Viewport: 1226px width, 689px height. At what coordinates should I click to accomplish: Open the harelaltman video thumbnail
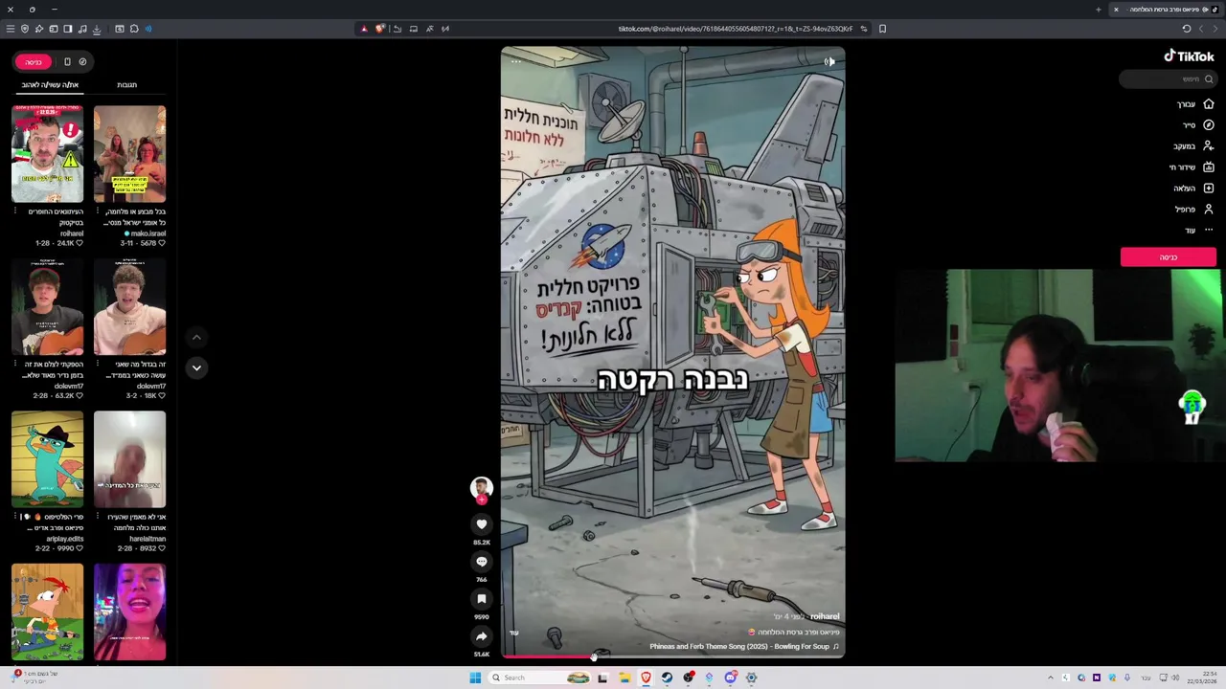pos(129,459)
